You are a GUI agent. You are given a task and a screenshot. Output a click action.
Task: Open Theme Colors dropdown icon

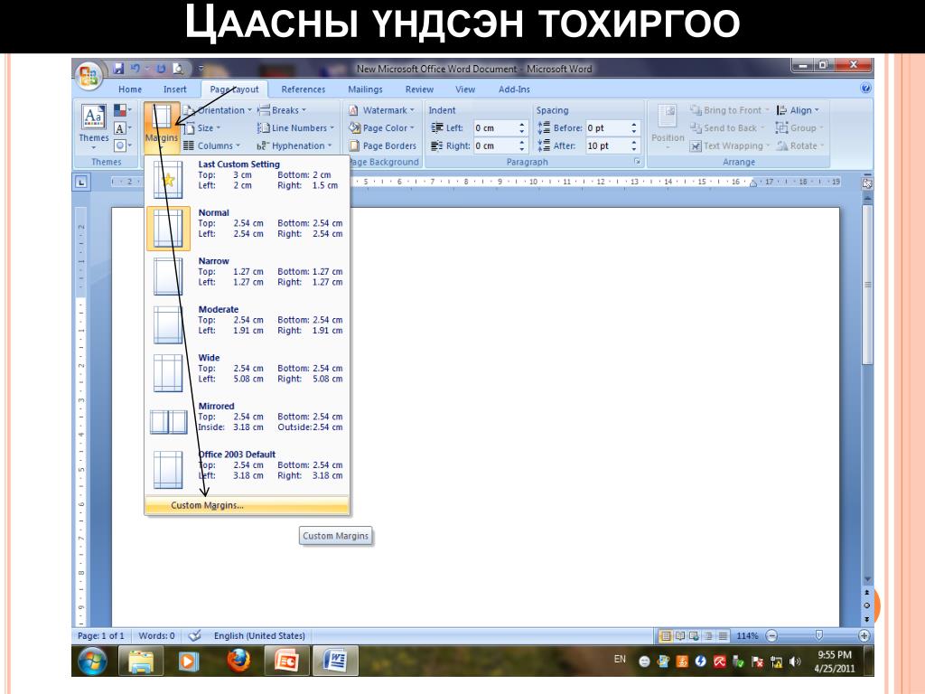[122, 110]
